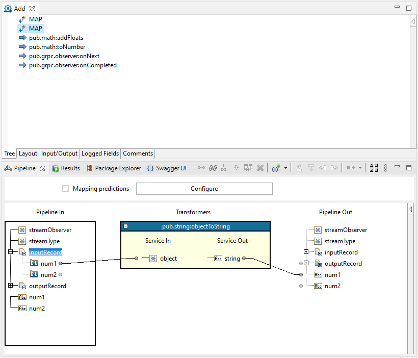This screenshot has height=358, width=418.
Task: Expand the outputRecord node in Pipeline In
Action: click(11, 286)
